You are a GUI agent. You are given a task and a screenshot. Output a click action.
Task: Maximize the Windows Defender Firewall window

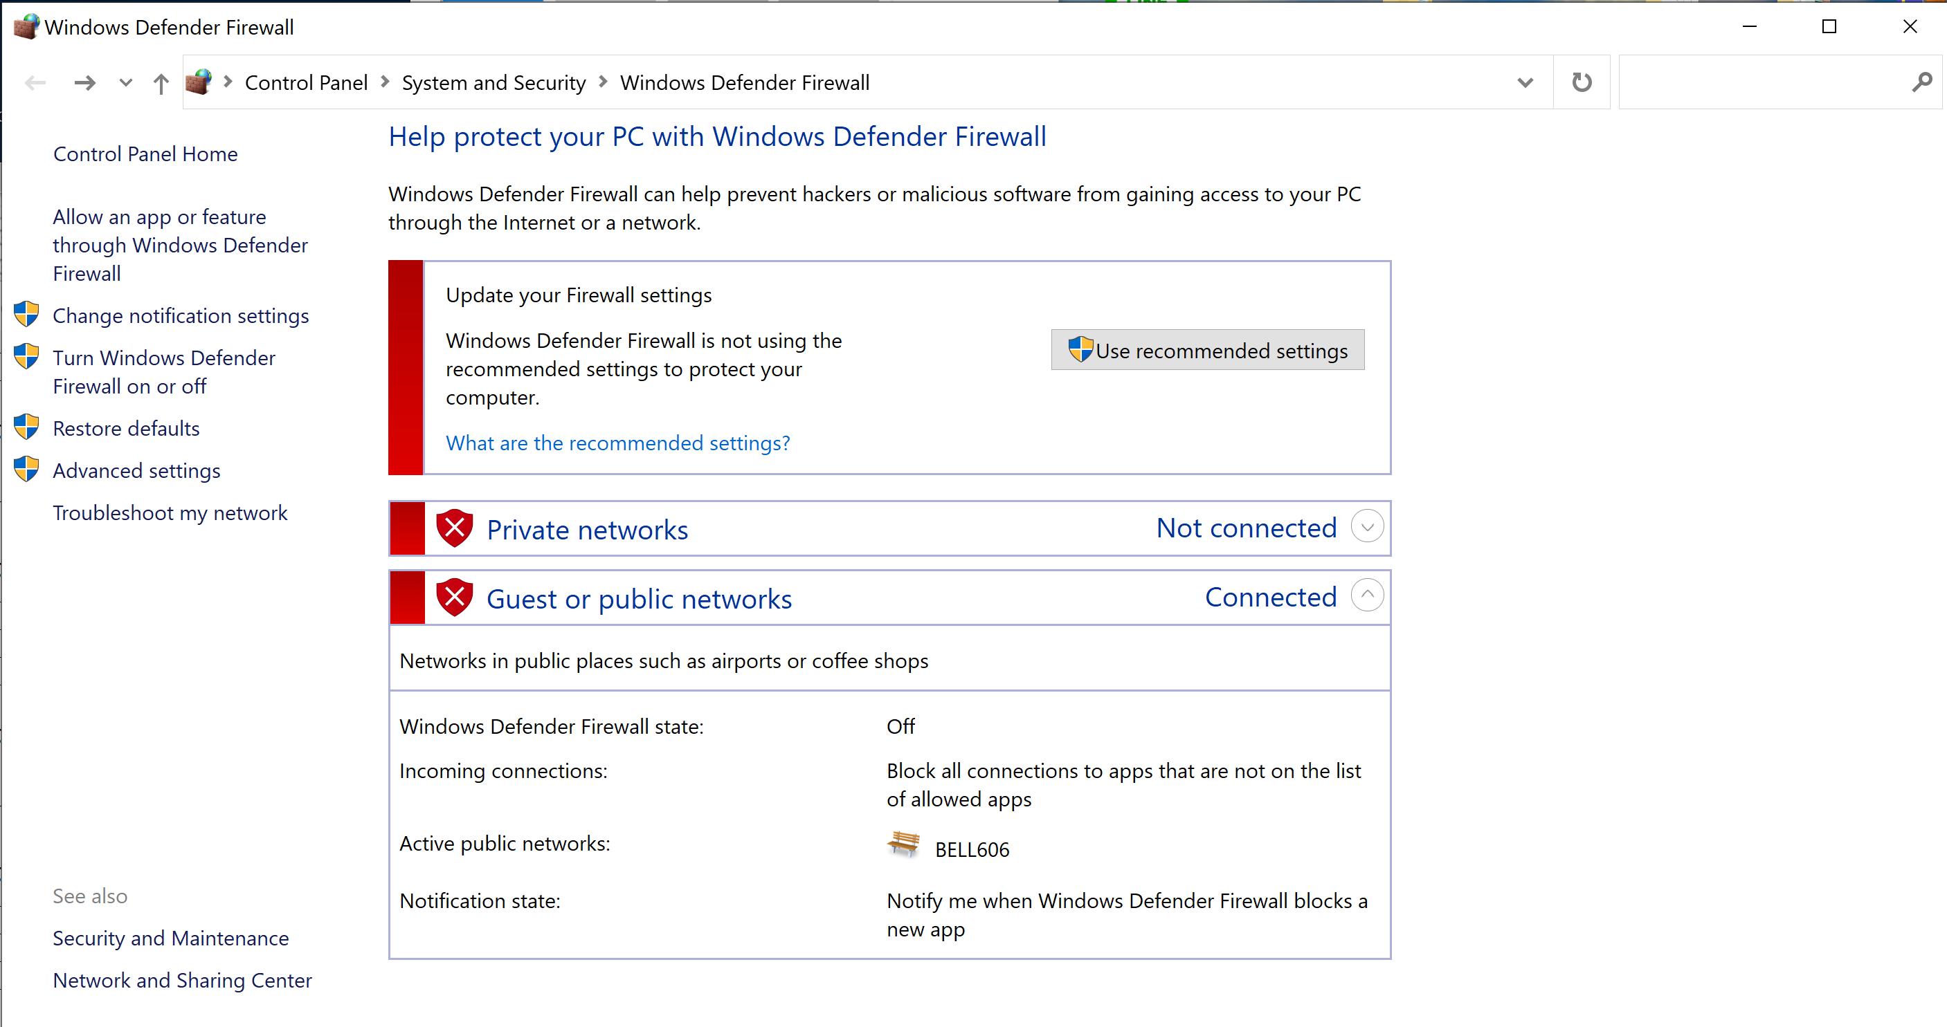tap(1829, 26)
